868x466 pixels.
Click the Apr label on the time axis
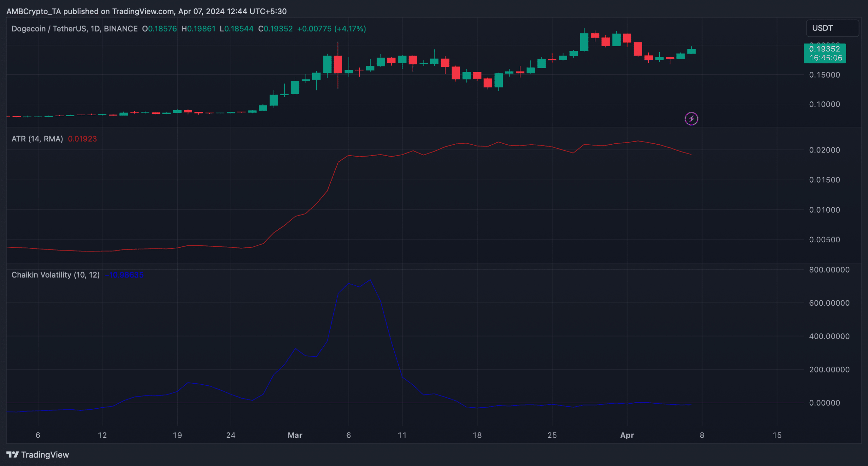(627, 435)
